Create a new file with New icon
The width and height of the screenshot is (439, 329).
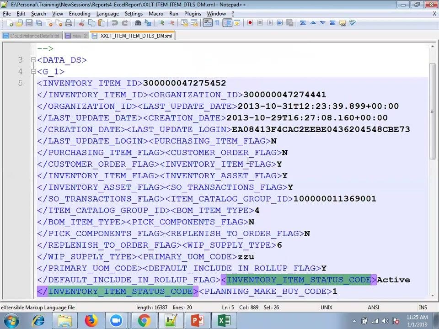(x=9, y=23)
